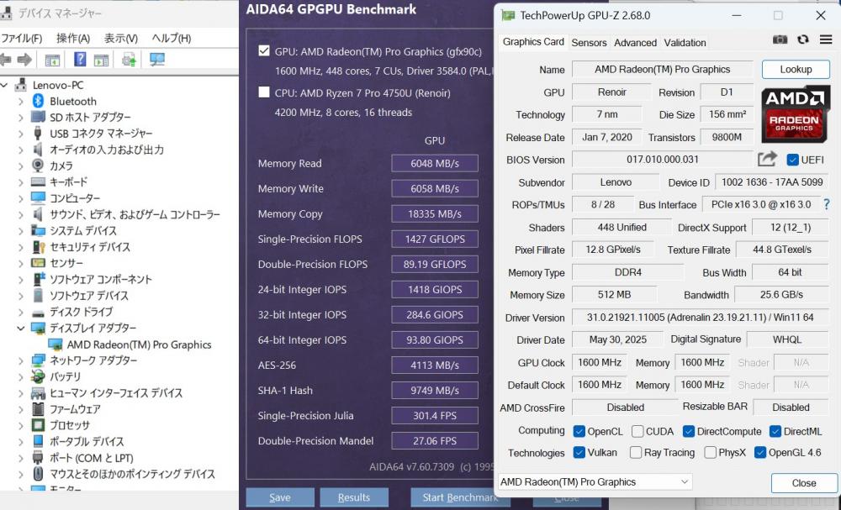
Task: Click the Forward arrow in Device Manager toolbar
Action: [24, 60]
